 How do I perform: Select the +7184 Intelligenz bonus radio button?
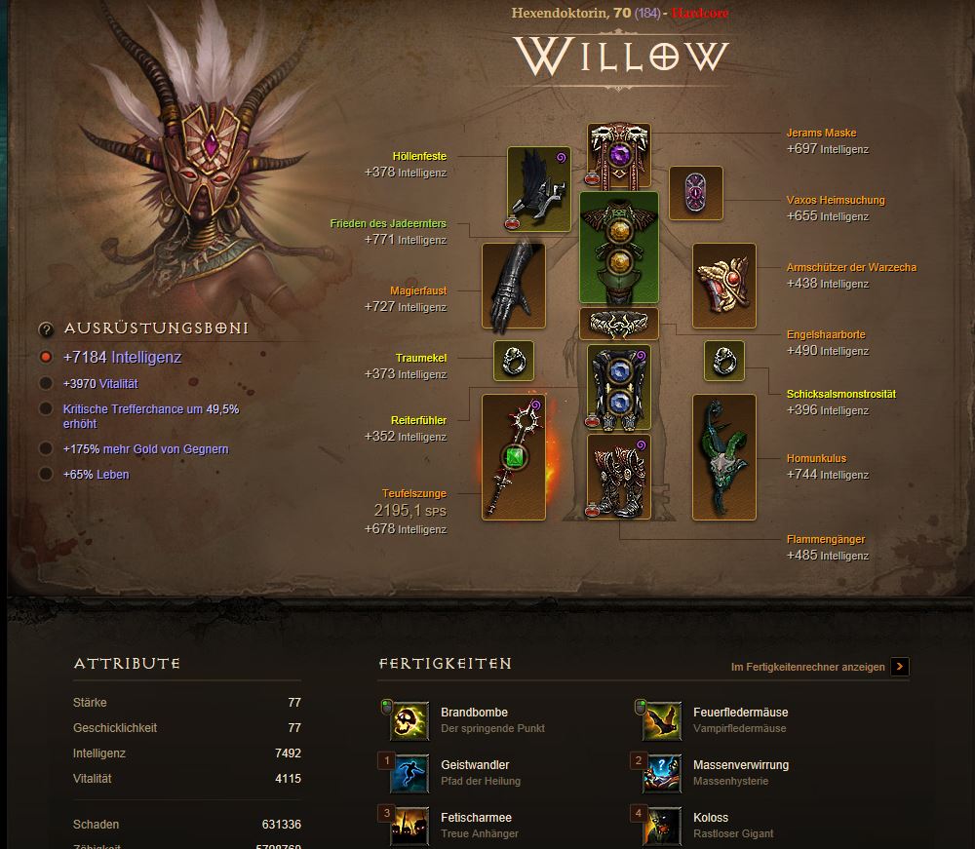pyautogui.click(x=46, y=358)
